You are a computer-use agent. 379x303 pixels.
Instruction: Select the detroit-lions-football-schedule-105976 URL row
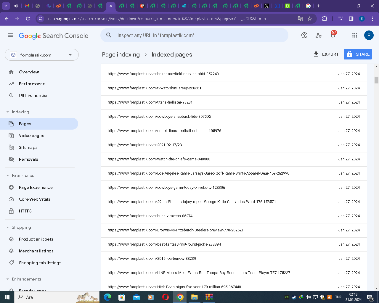pyautogui.click(x=234, y=131)
